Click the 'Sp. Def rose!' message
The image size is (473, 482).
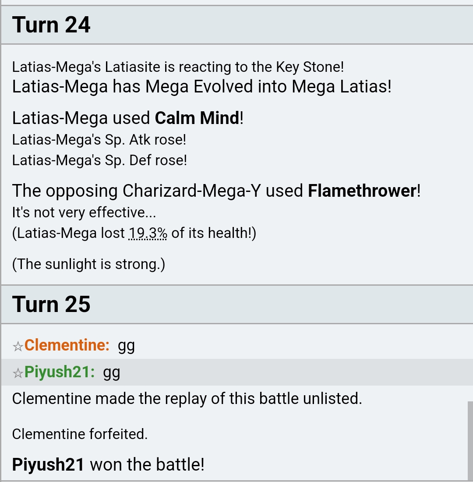pos(99,160)
